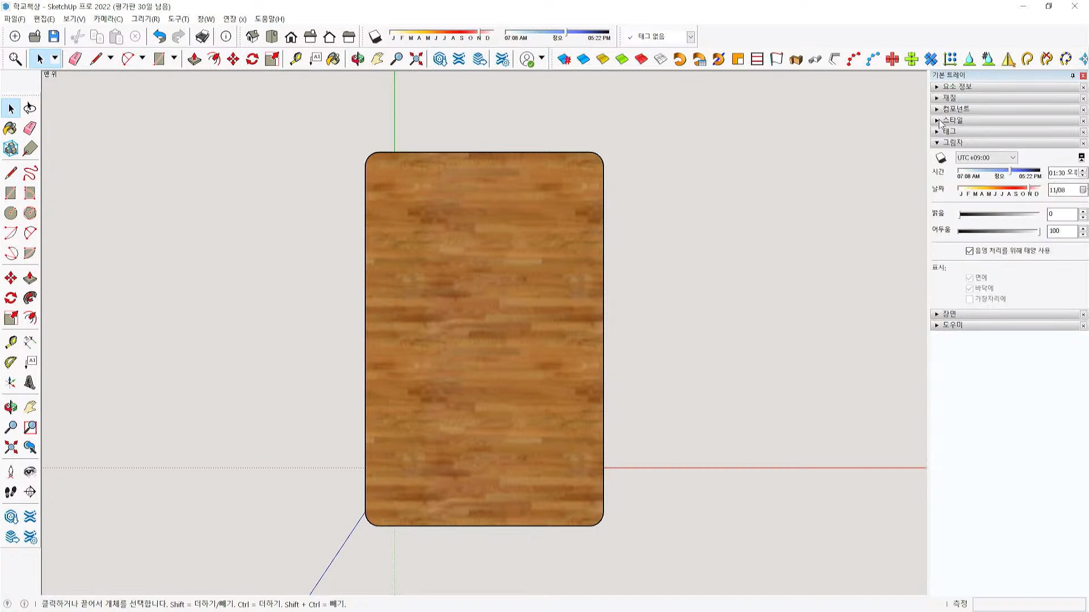Viewport: 1089px width, 612px height.
Task: Select the Eraser tool in left toolbar
Action: (30, 129)
